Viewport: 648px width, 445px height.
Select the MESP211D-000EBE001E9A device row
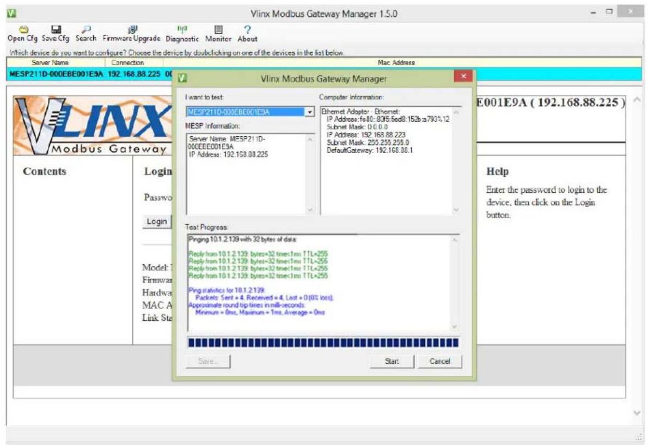(324, 75)
